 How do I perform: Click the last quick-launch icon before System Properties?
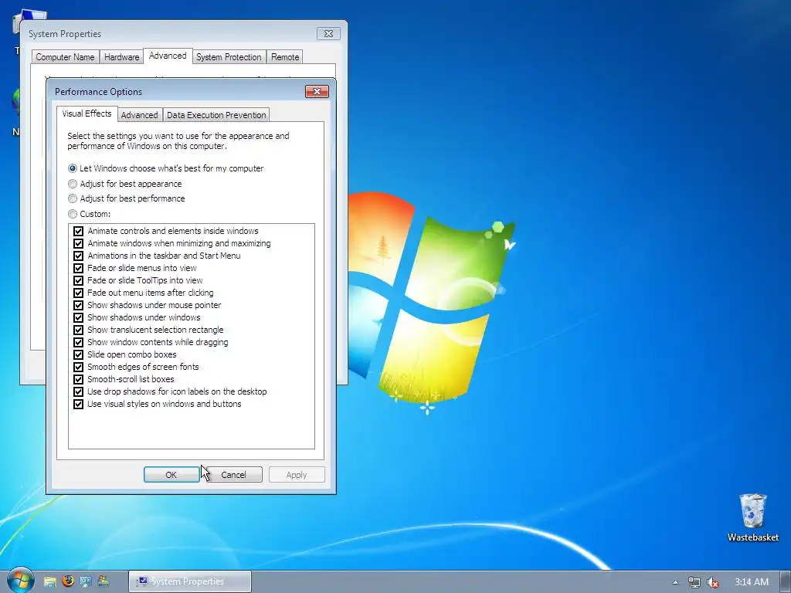point(104,581)
